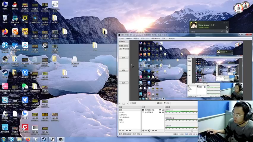The height and width of the screenshot is (142, 253).
Task: Open the 帮助(H) menu in OBS
Action: [172, 38]
